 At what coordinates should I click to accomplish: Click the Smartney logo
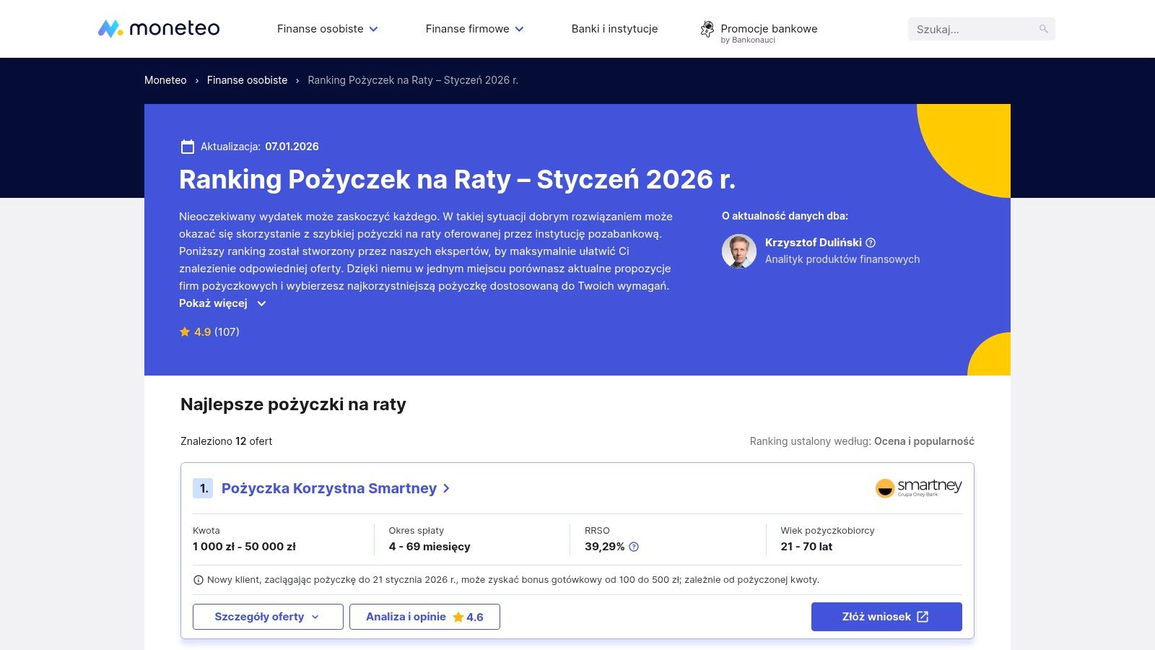(918, 488)
